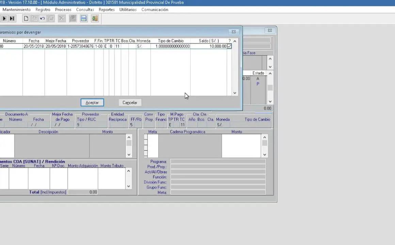Image resolution: width=395 pixels, height=245 pixels.
Task: Click the Saldo ( S/. ) column header
Action: (x=209, y=41)
